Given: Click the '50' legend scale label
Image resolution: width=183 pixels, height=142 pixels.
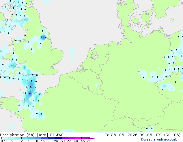Looking at the screenshot, I should pyautogui.click(x=89, y=141).
